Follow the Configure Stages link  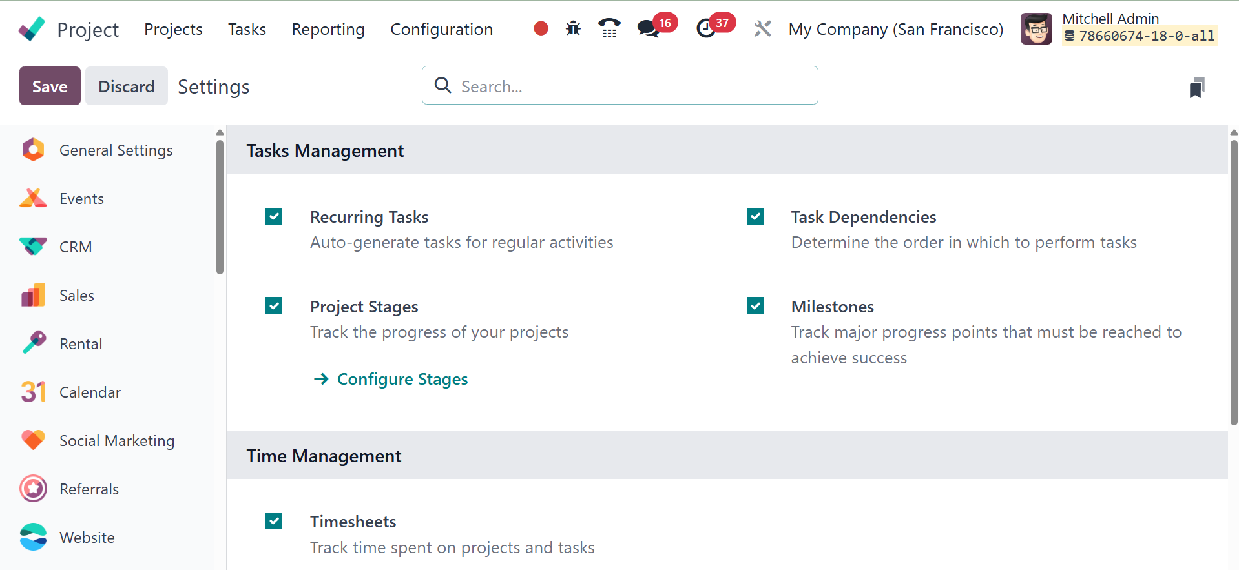pyautogui.click(x=402, y=379)
